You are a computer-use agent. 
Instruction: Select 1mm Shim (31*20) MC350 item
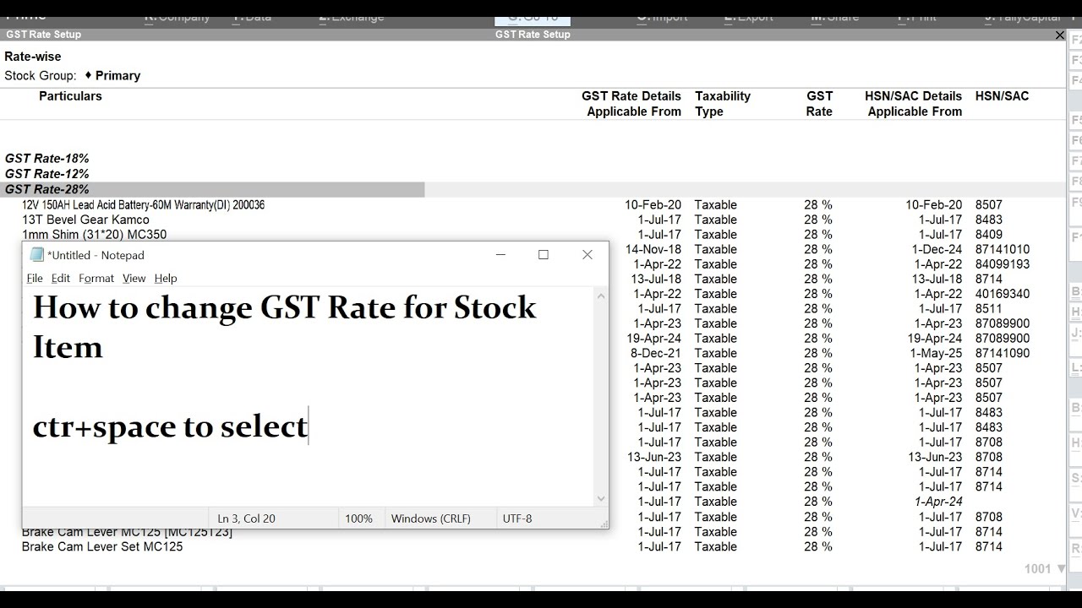pyautogui.click(x=94, y=235)
